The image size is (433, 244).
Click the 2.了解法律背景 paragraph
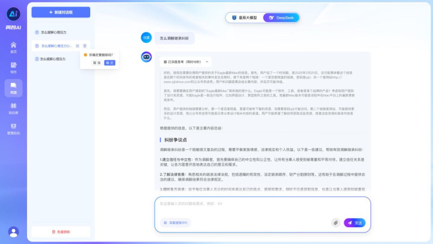pos(262,177)
